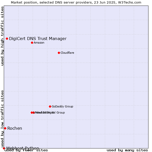Select the 'GoDaddy Group' label text
The image size is (152, 152).
pos(62,107)
